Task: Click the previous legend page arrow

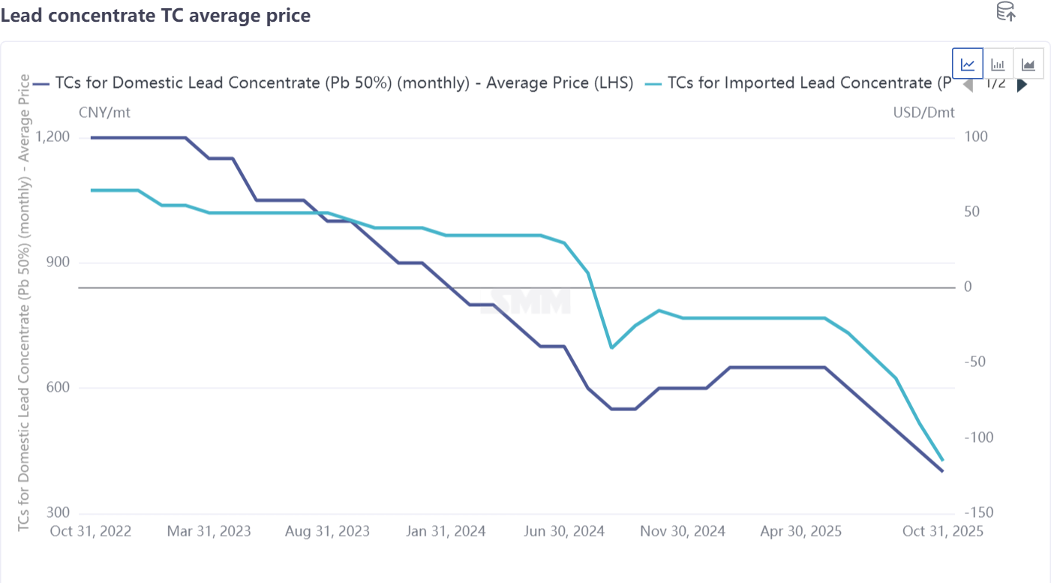Action: point(968,85)
